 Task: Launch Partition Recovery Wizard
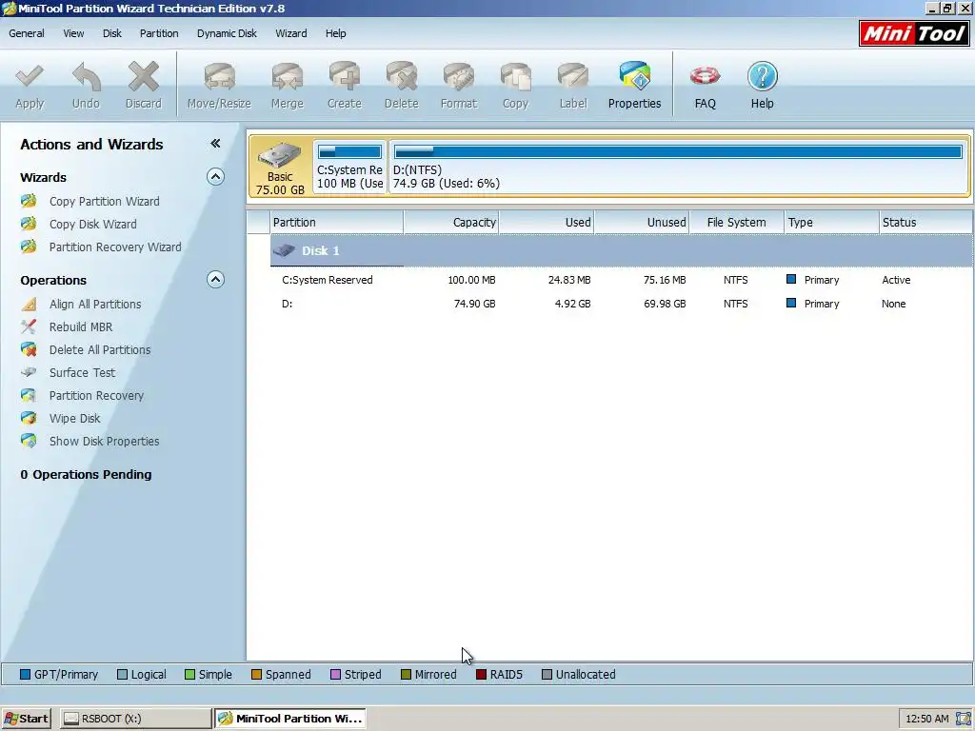point(115,247)
